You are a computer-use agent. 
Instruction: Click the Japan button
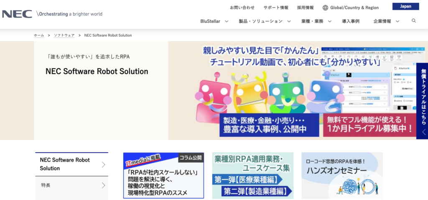(405, 7)
